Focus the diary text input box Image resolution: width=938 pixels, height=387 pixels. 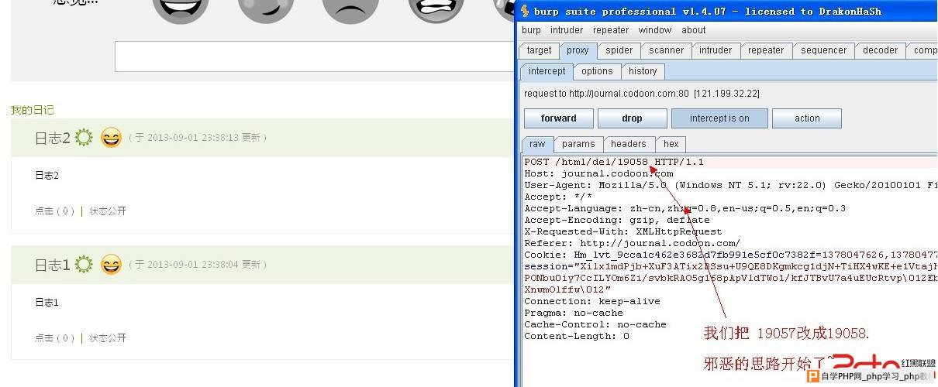pyautogui.click(x=314, y=57)
